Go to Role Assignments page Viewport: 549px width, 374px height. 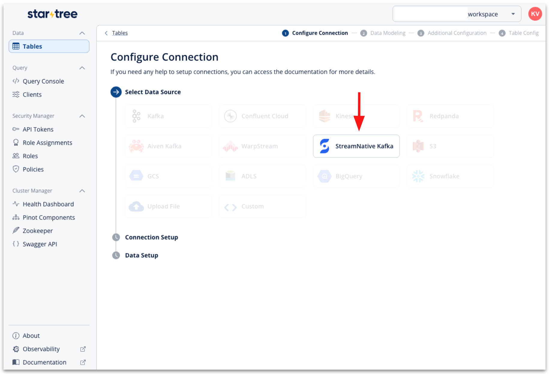47,143
